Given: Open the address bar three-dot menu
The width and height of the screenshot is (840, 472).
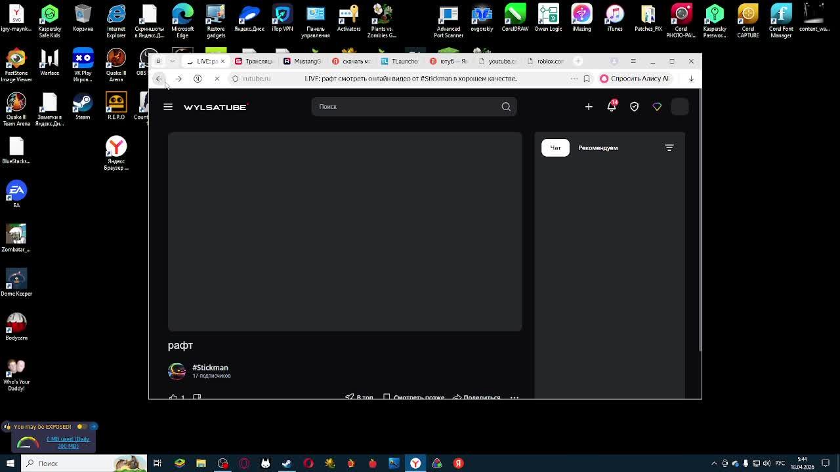Looking at the screenshot, I should (574, 79).
